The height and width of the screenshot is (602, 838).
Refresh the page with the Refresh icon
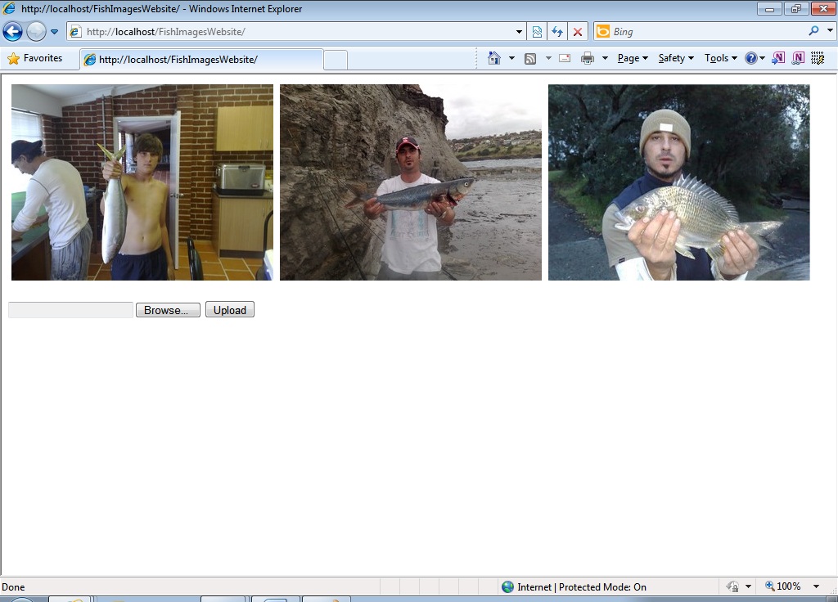pos(557,32)
